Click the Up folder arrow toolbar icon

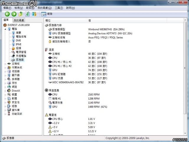(x=21, y=14)
